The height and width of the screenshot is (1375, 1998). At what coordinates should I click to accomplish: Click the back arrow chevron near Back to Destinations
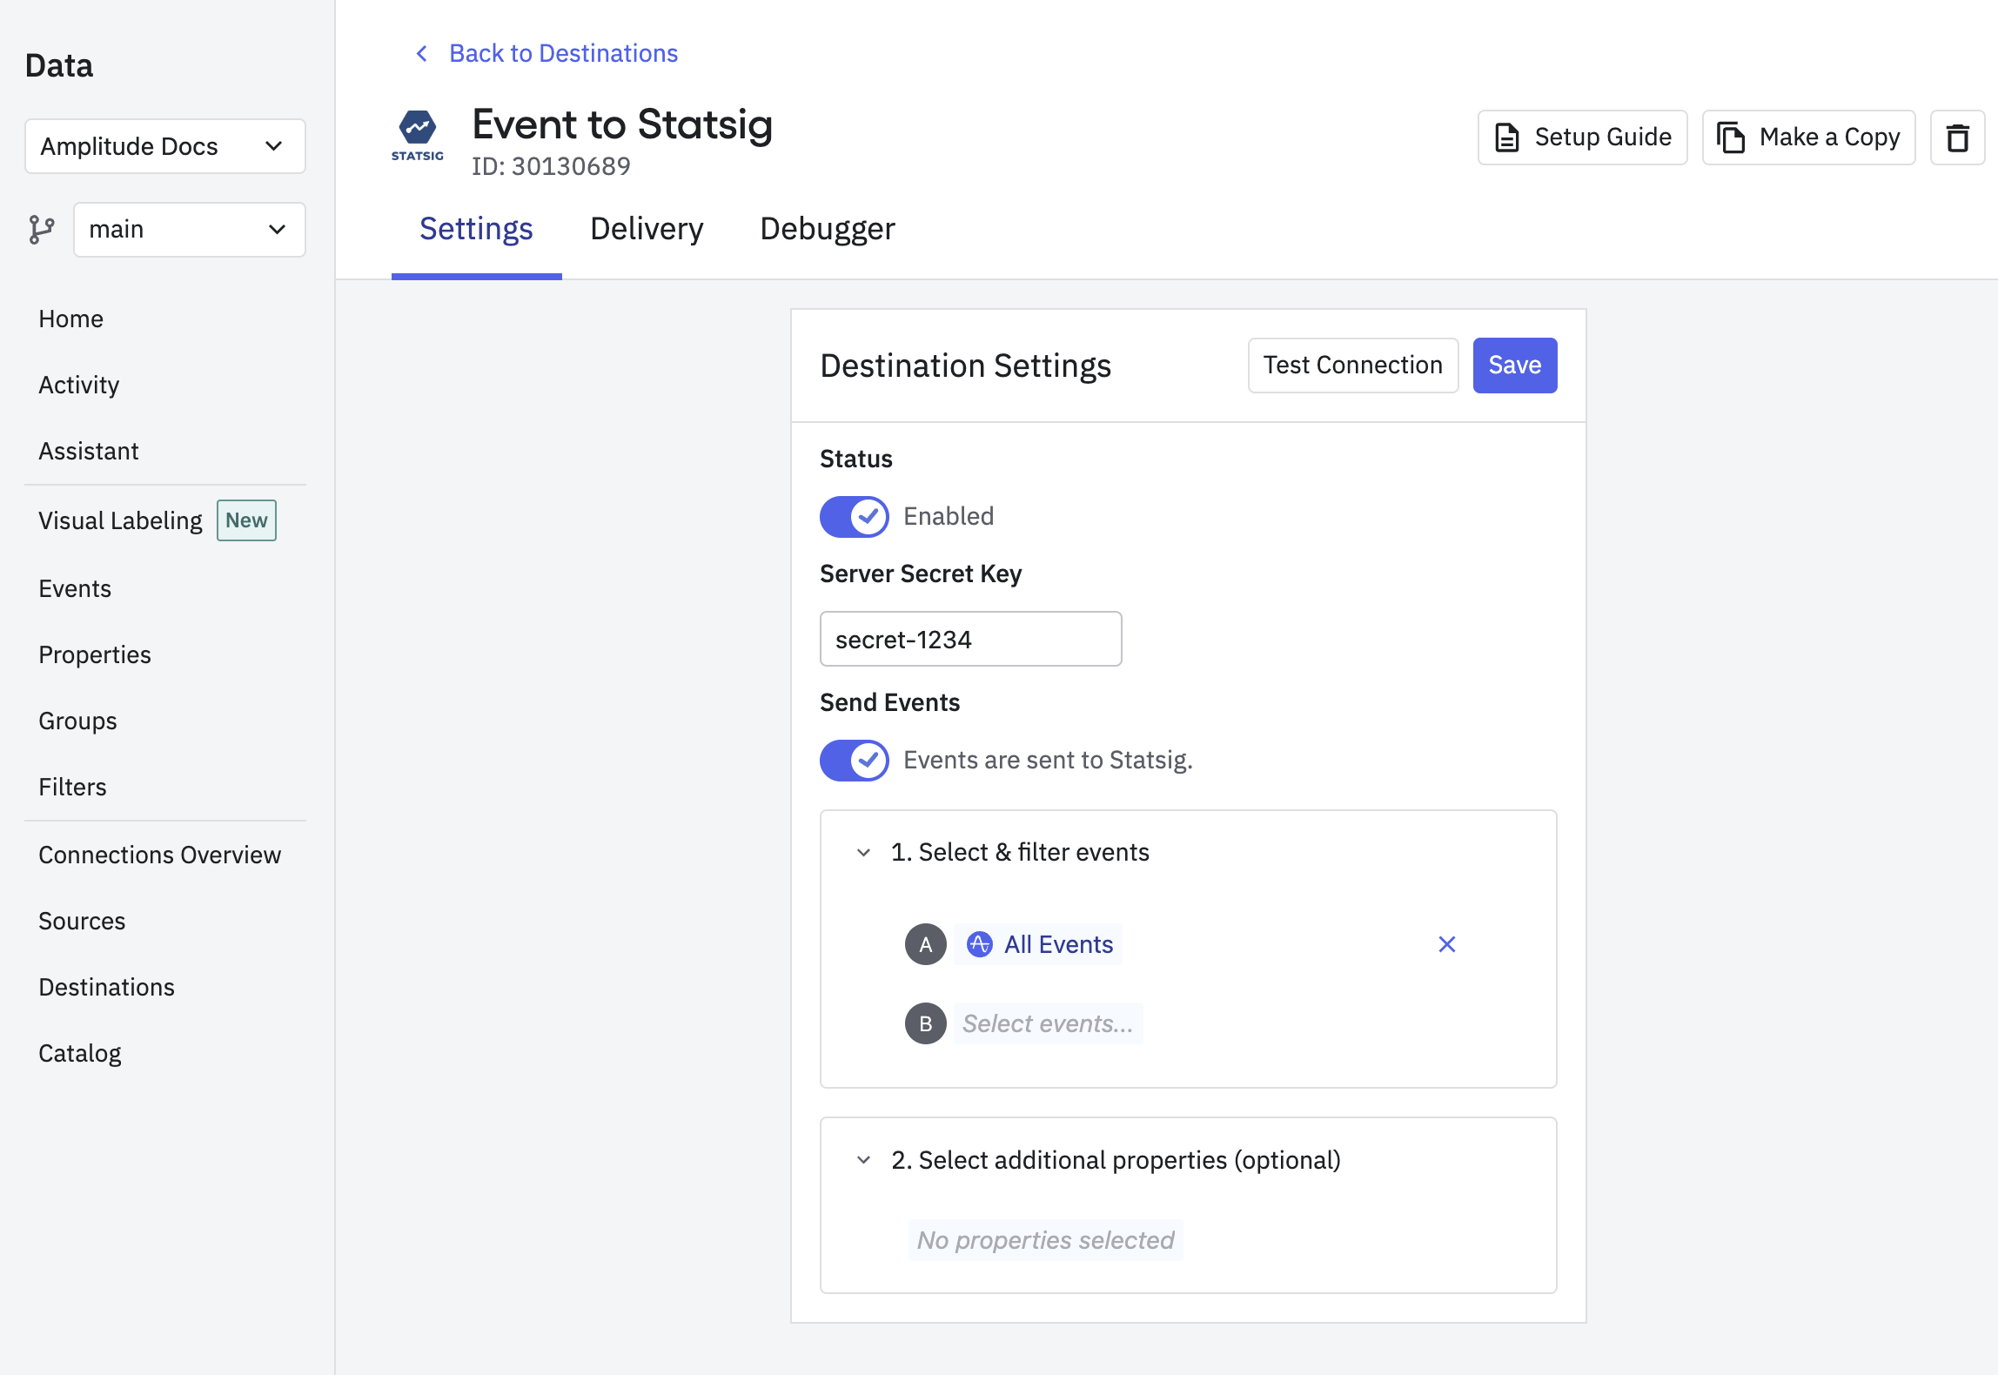click(x=421, y=53)
